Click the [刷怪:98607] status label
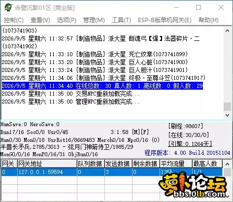Screen dimensions: 233x202 coord(186,126)
